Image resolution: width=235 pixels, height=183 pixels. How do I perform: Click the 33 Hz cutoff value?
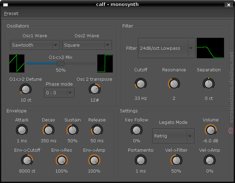(141, 98)
